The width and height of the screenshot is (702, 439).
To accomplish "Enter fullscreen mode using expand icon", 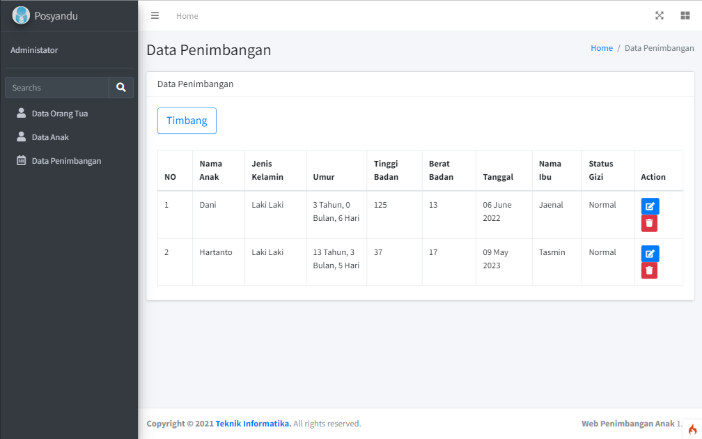I will point(660,16).
